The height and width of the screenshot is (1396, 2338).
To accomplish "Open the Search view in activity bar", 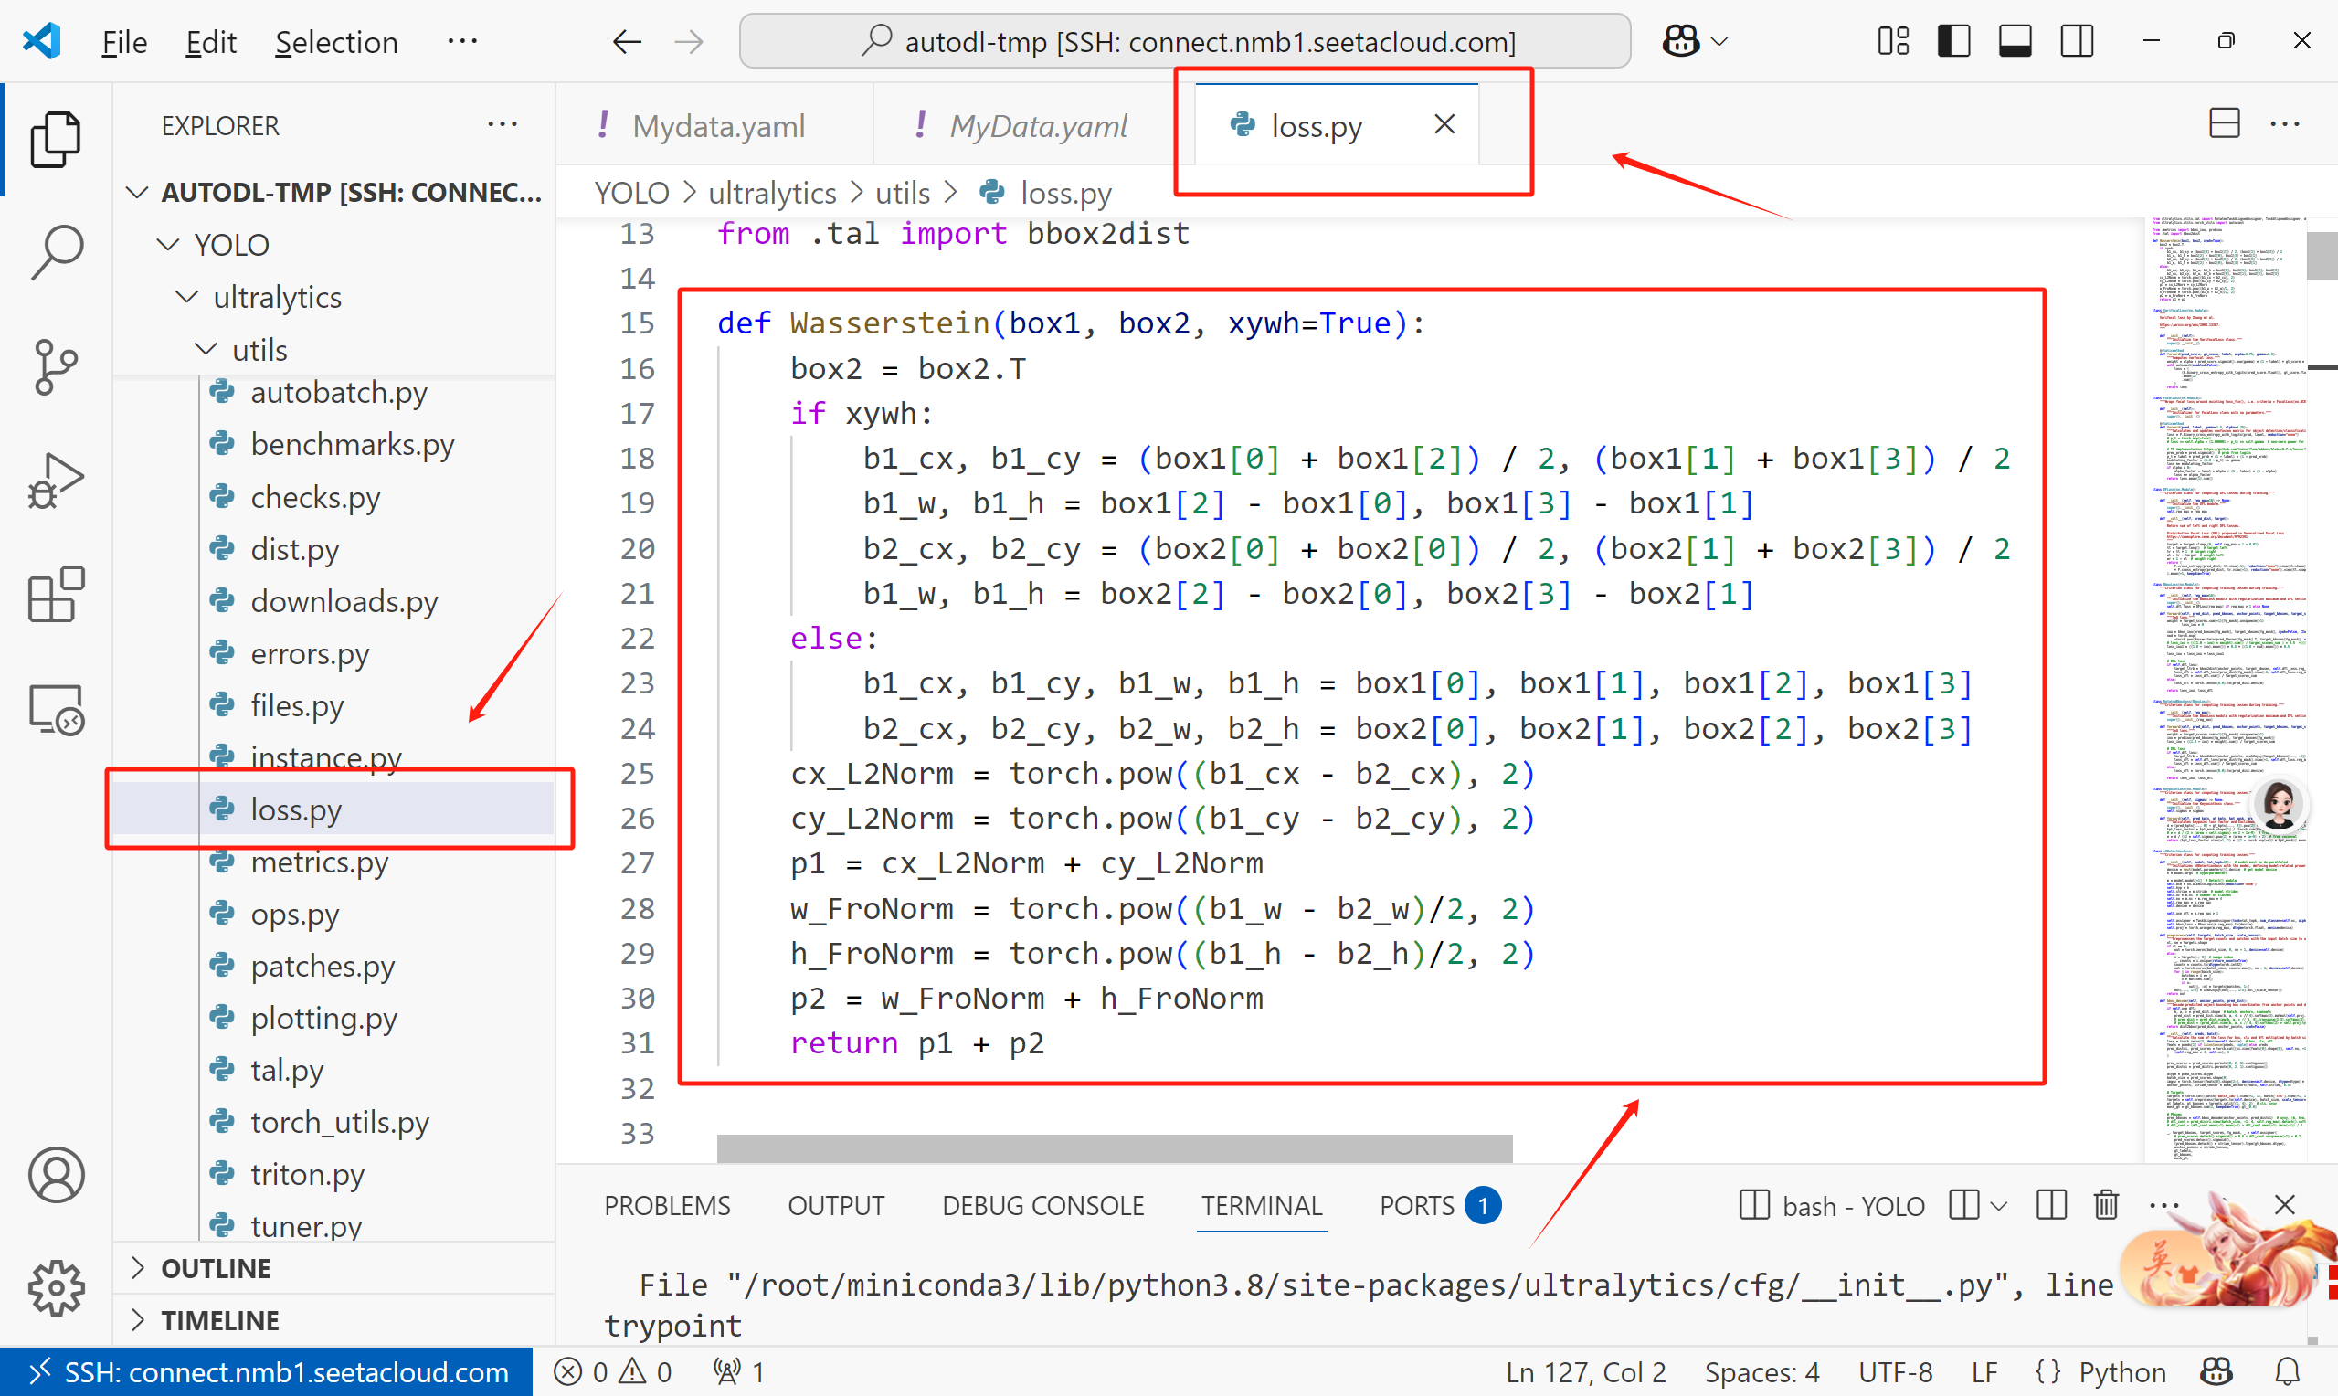I will (57, 251).
